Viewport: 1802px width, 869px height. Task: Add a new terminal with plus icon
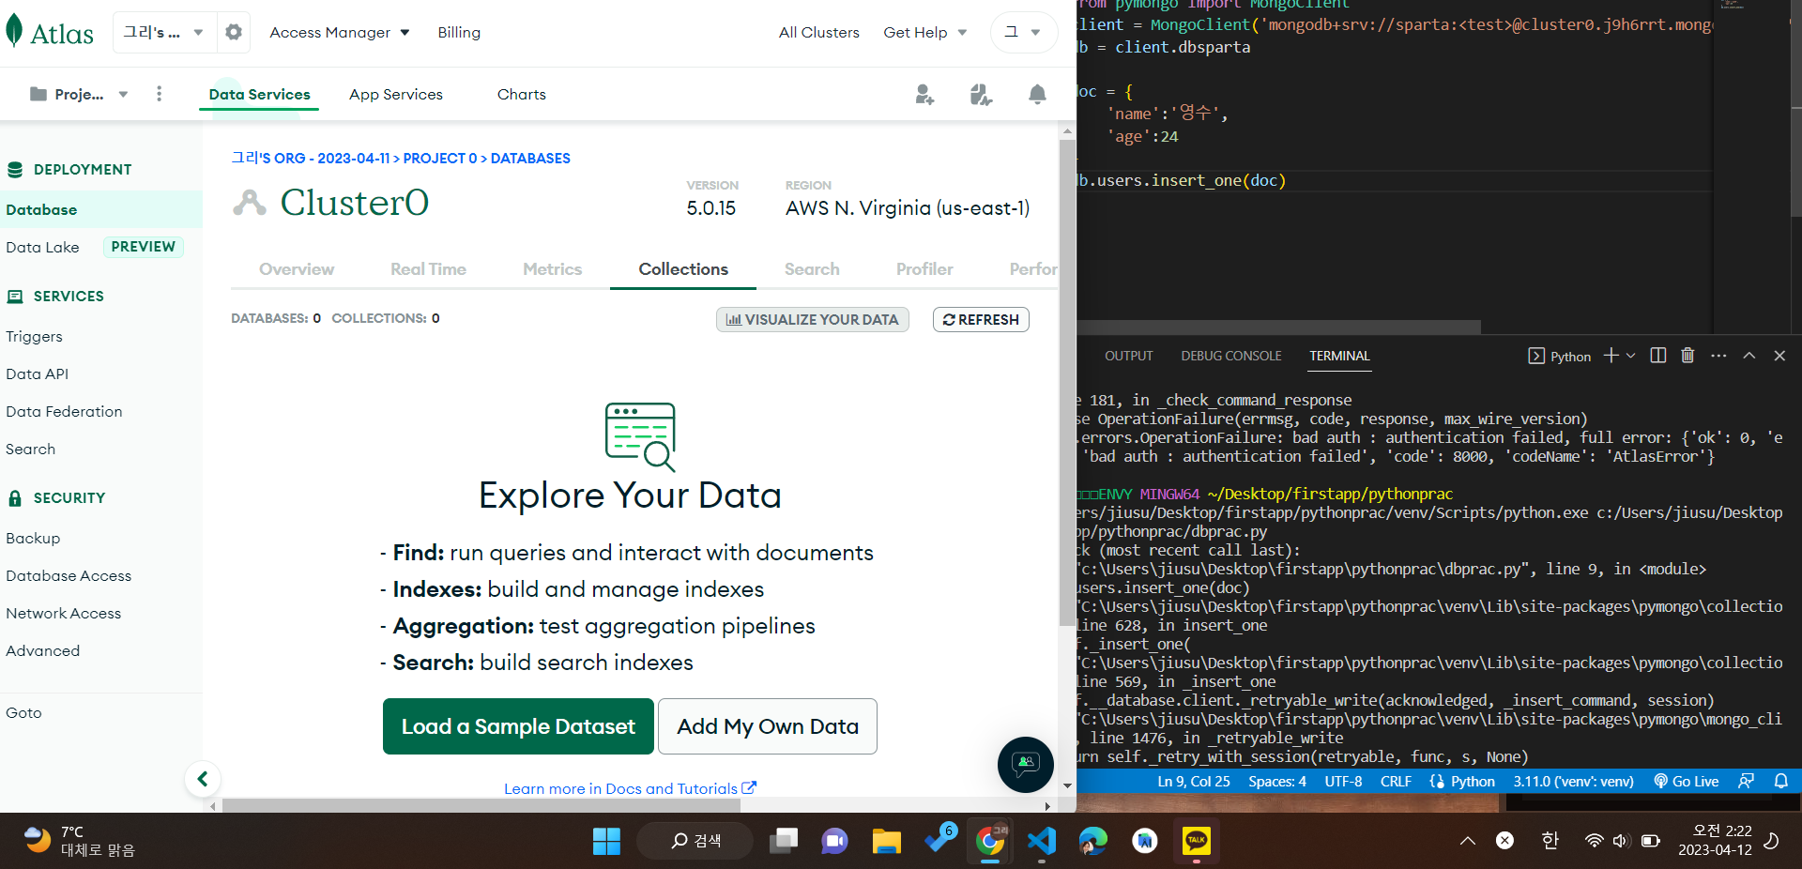[1611, 356]
